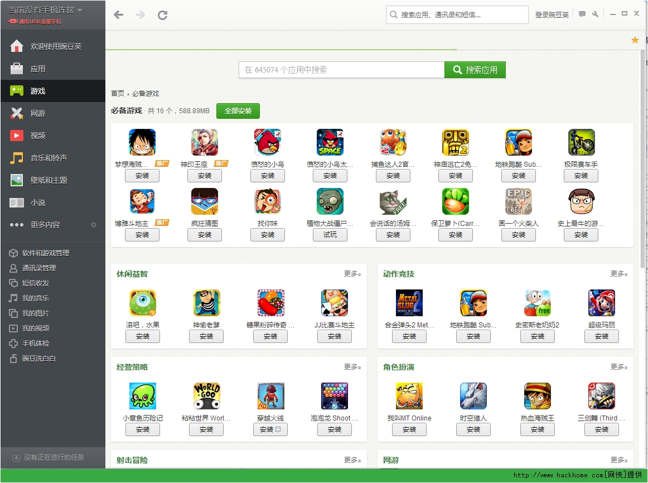Open the 视频 sidebar section
This screenshot has height=483, width=648.
pyautogui.click(x=53, y=136)
